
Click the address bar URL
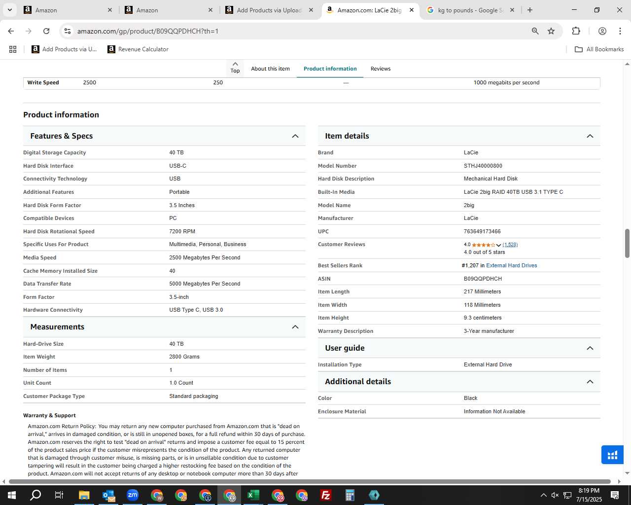coord(148,31)
